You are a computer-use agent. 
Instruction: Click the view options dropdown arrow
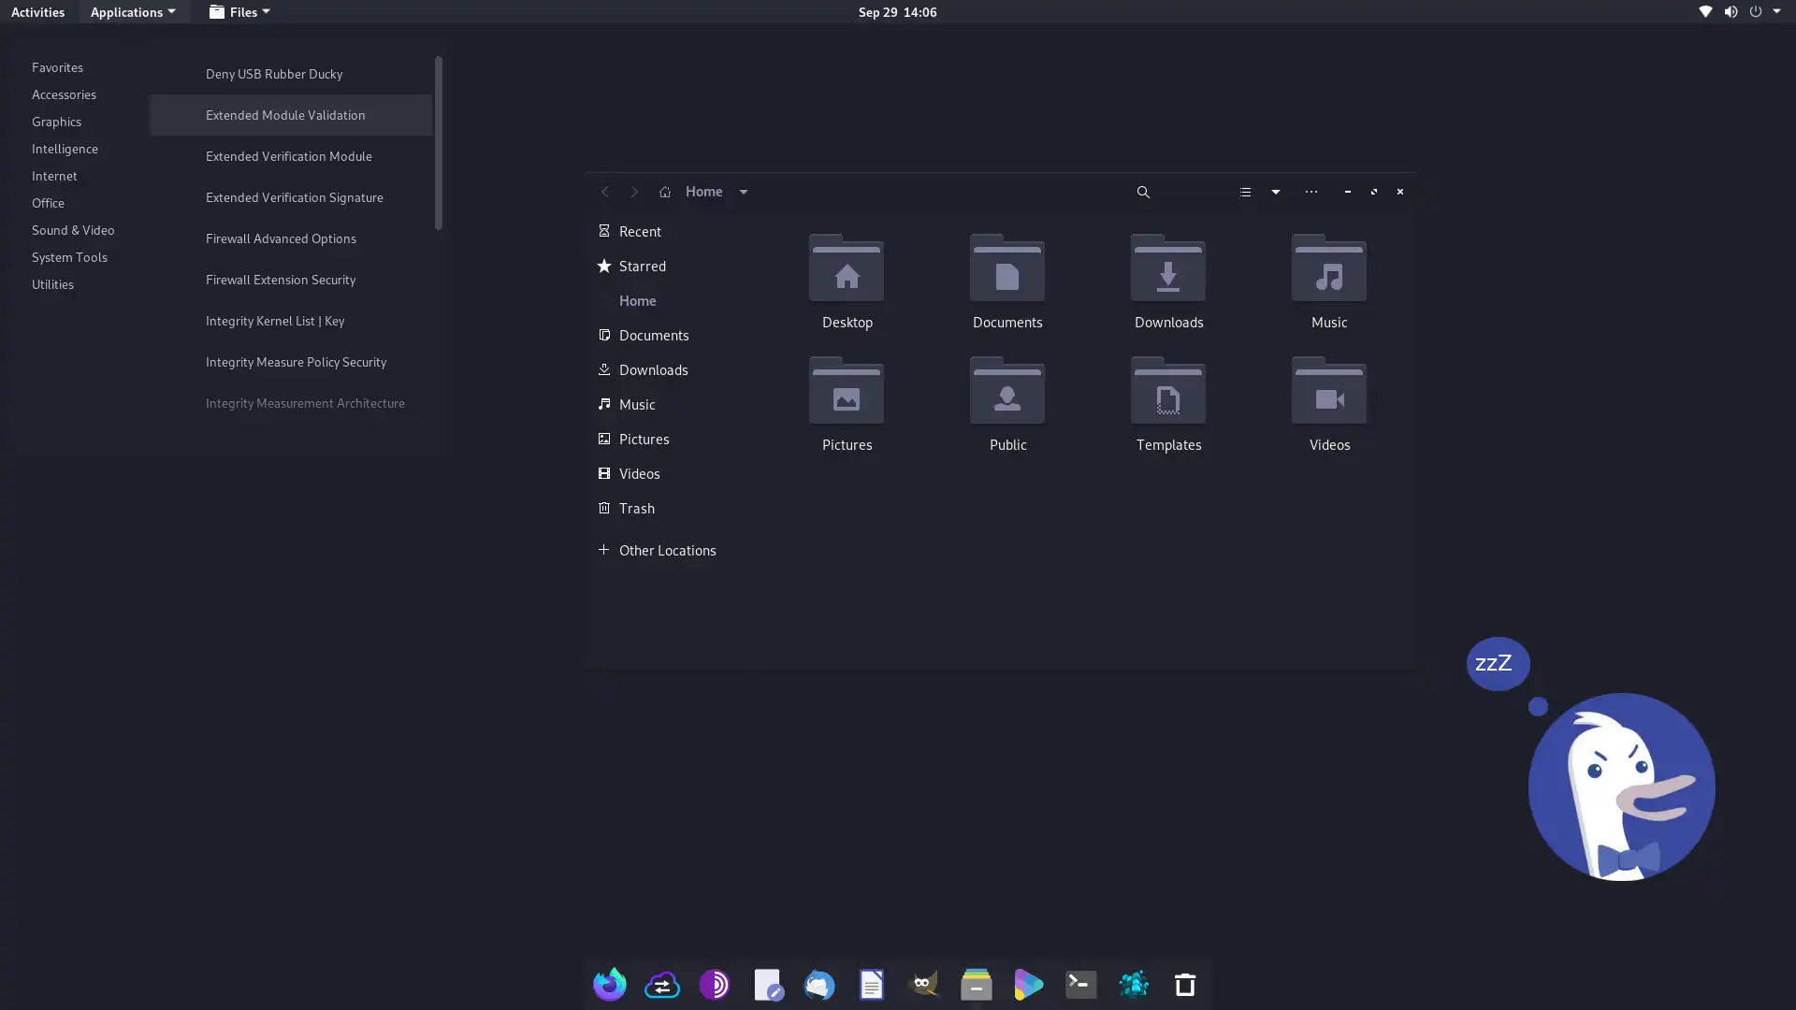point(1276,190)
